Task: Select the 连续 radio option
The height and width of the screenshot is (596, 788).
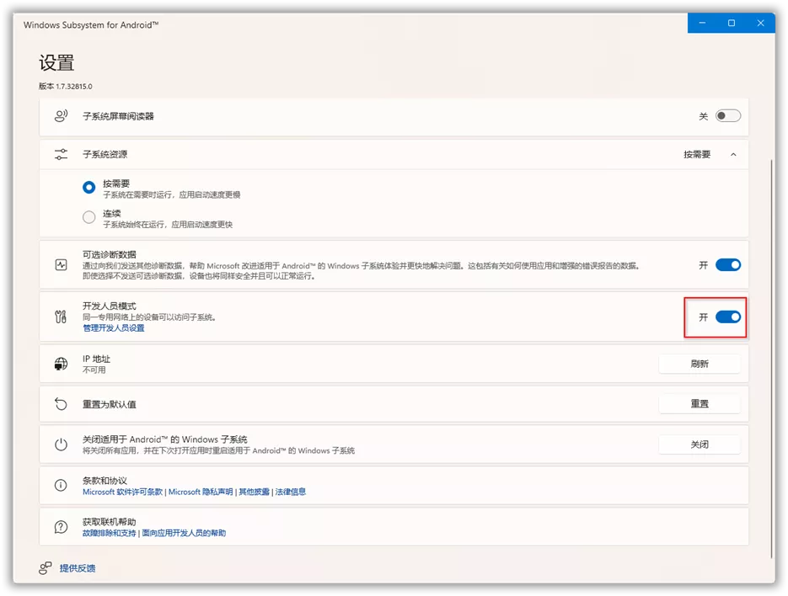Action: (x=89, y=217)
